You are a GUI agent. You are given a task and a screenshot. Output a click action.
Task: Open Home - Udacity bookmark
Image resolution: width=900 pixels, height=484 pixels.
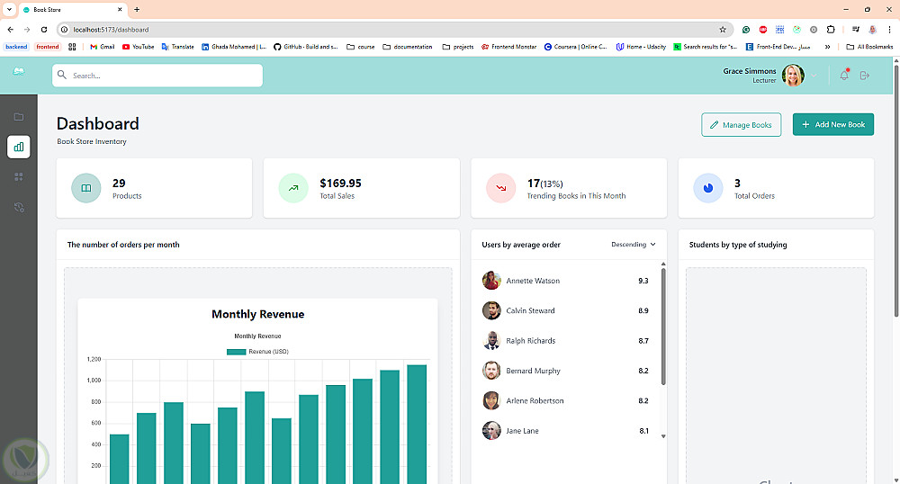(x=641, y=47)
